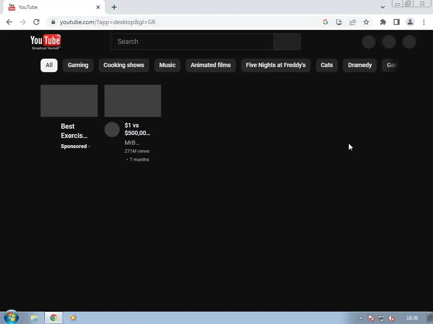Open the $1 vs $500,00… video title
The width and height of the screenshot is (433, 324).
pos(137,129)
